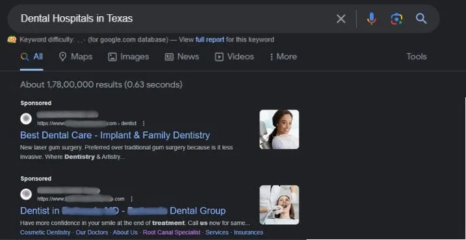
Task: Click the results count text
Action: tap(101, 85)
